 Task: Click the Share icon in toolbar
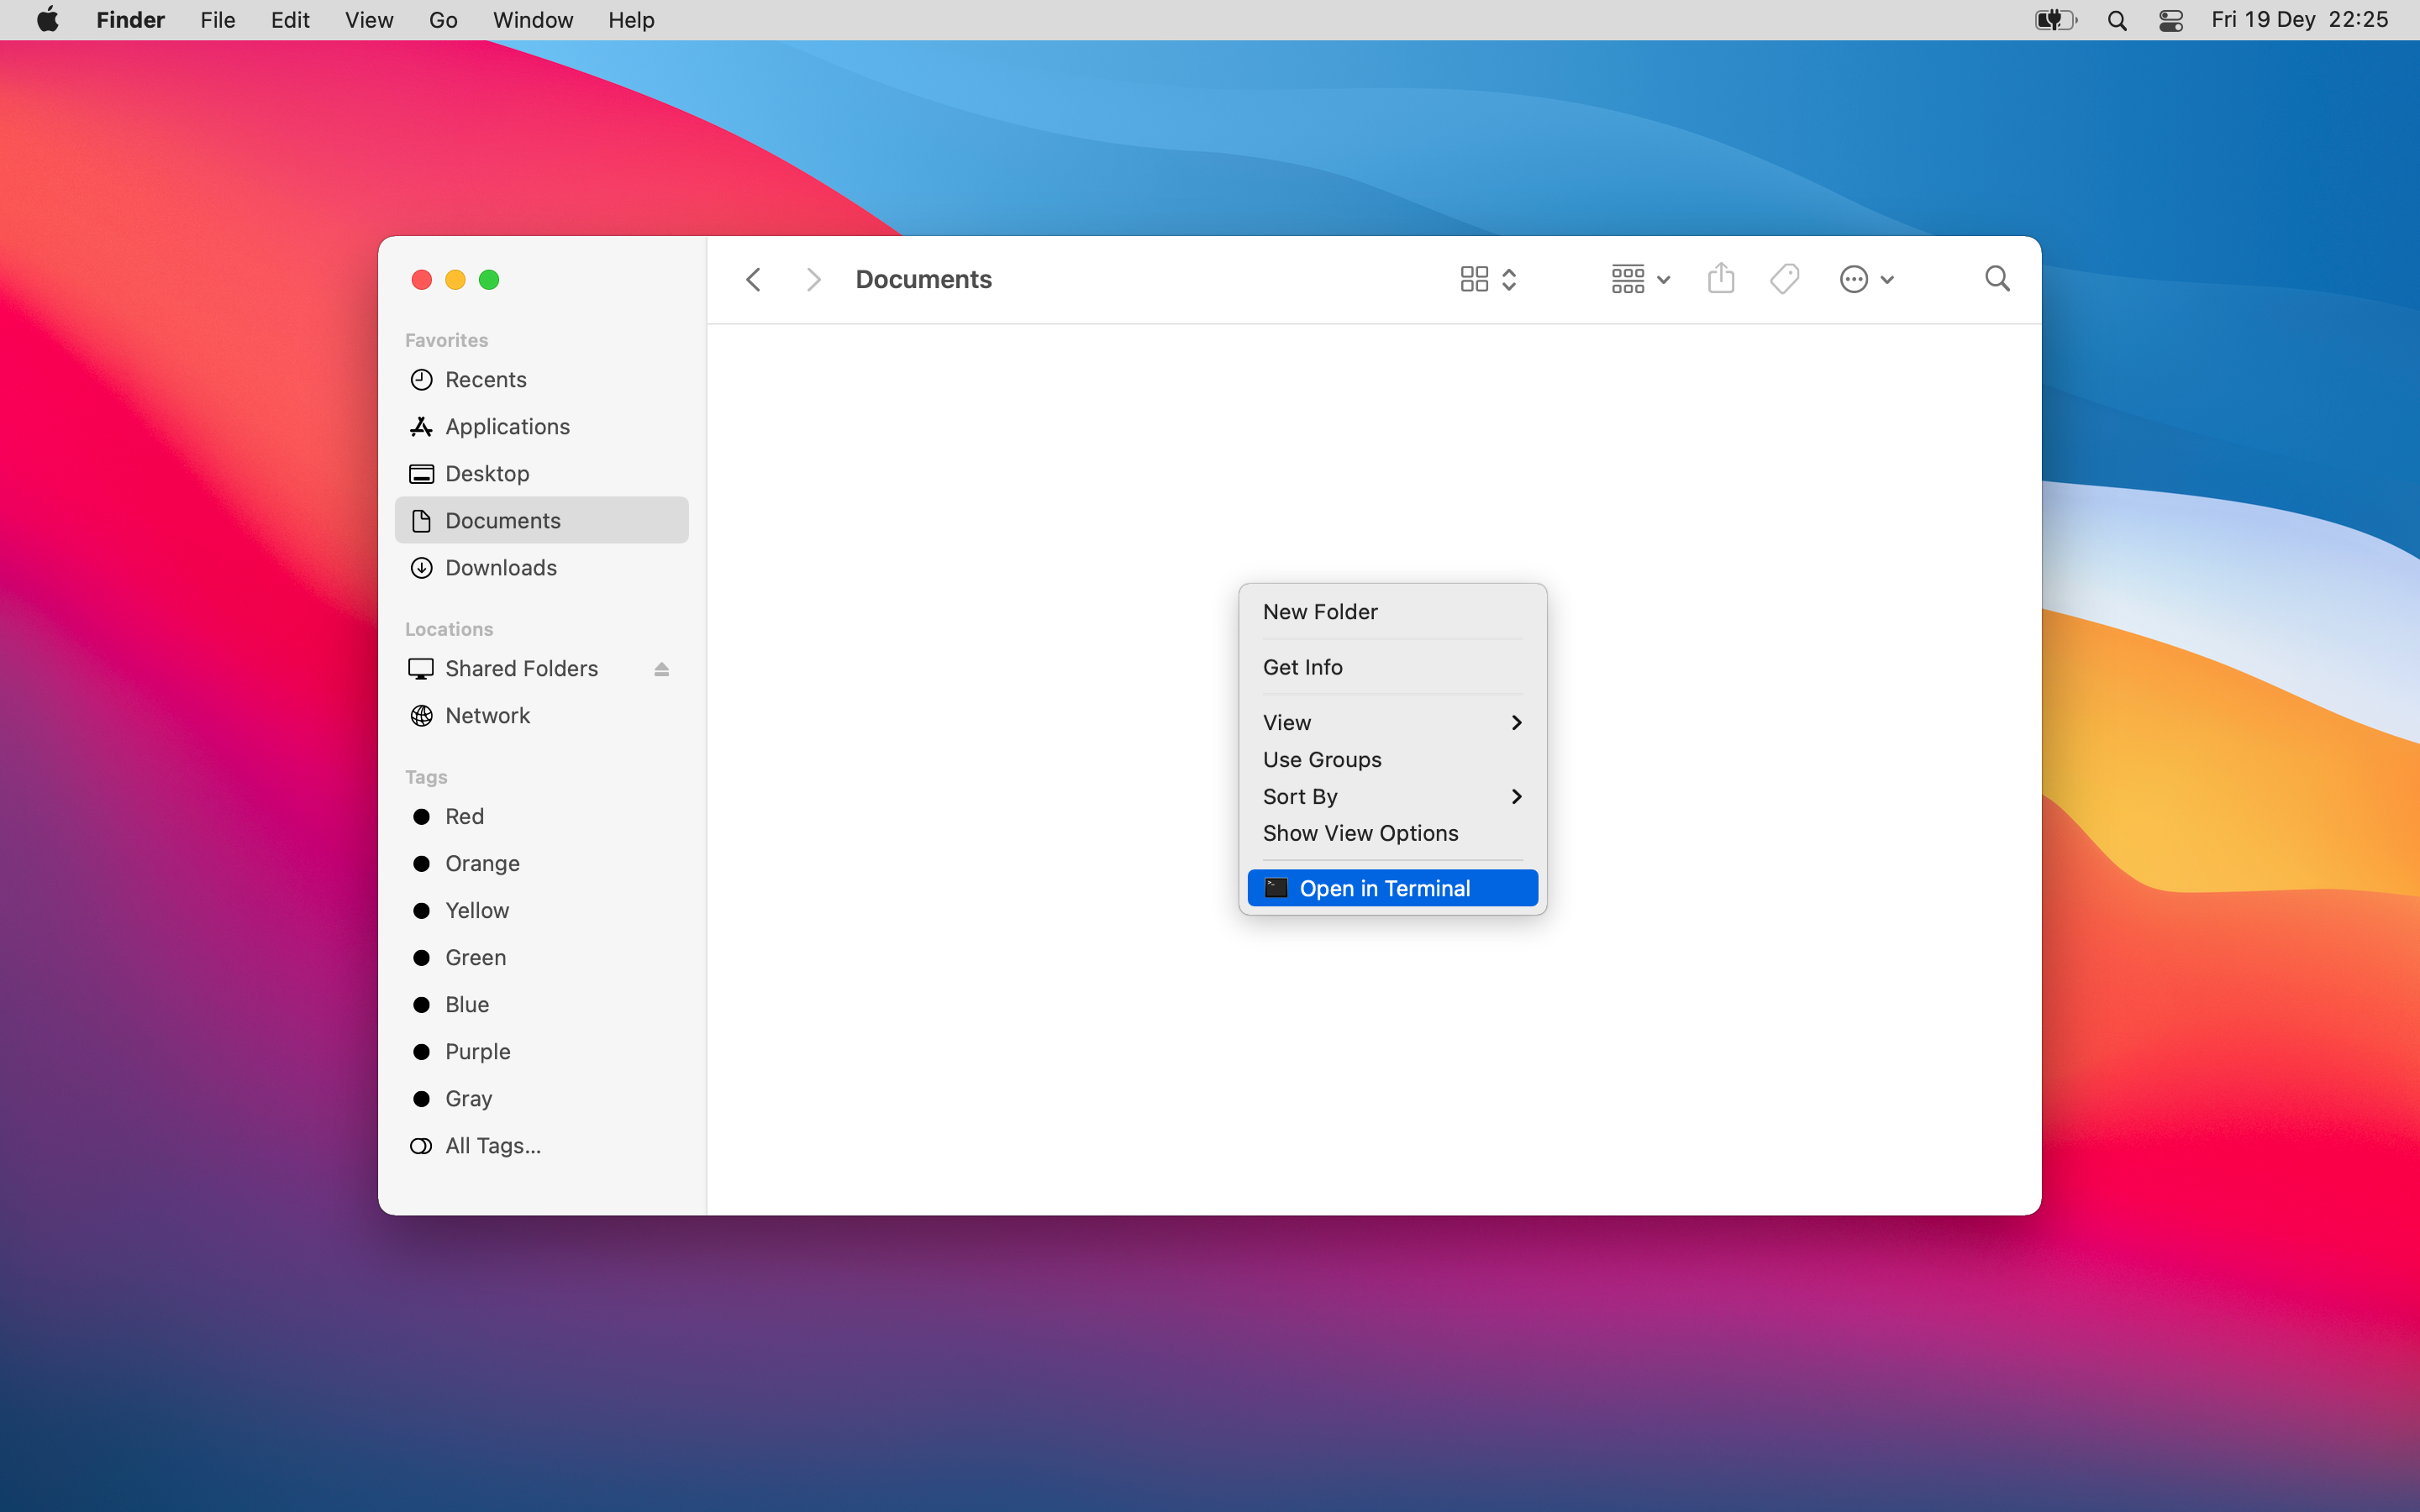pyautogui.click(x=1720, y=279)
